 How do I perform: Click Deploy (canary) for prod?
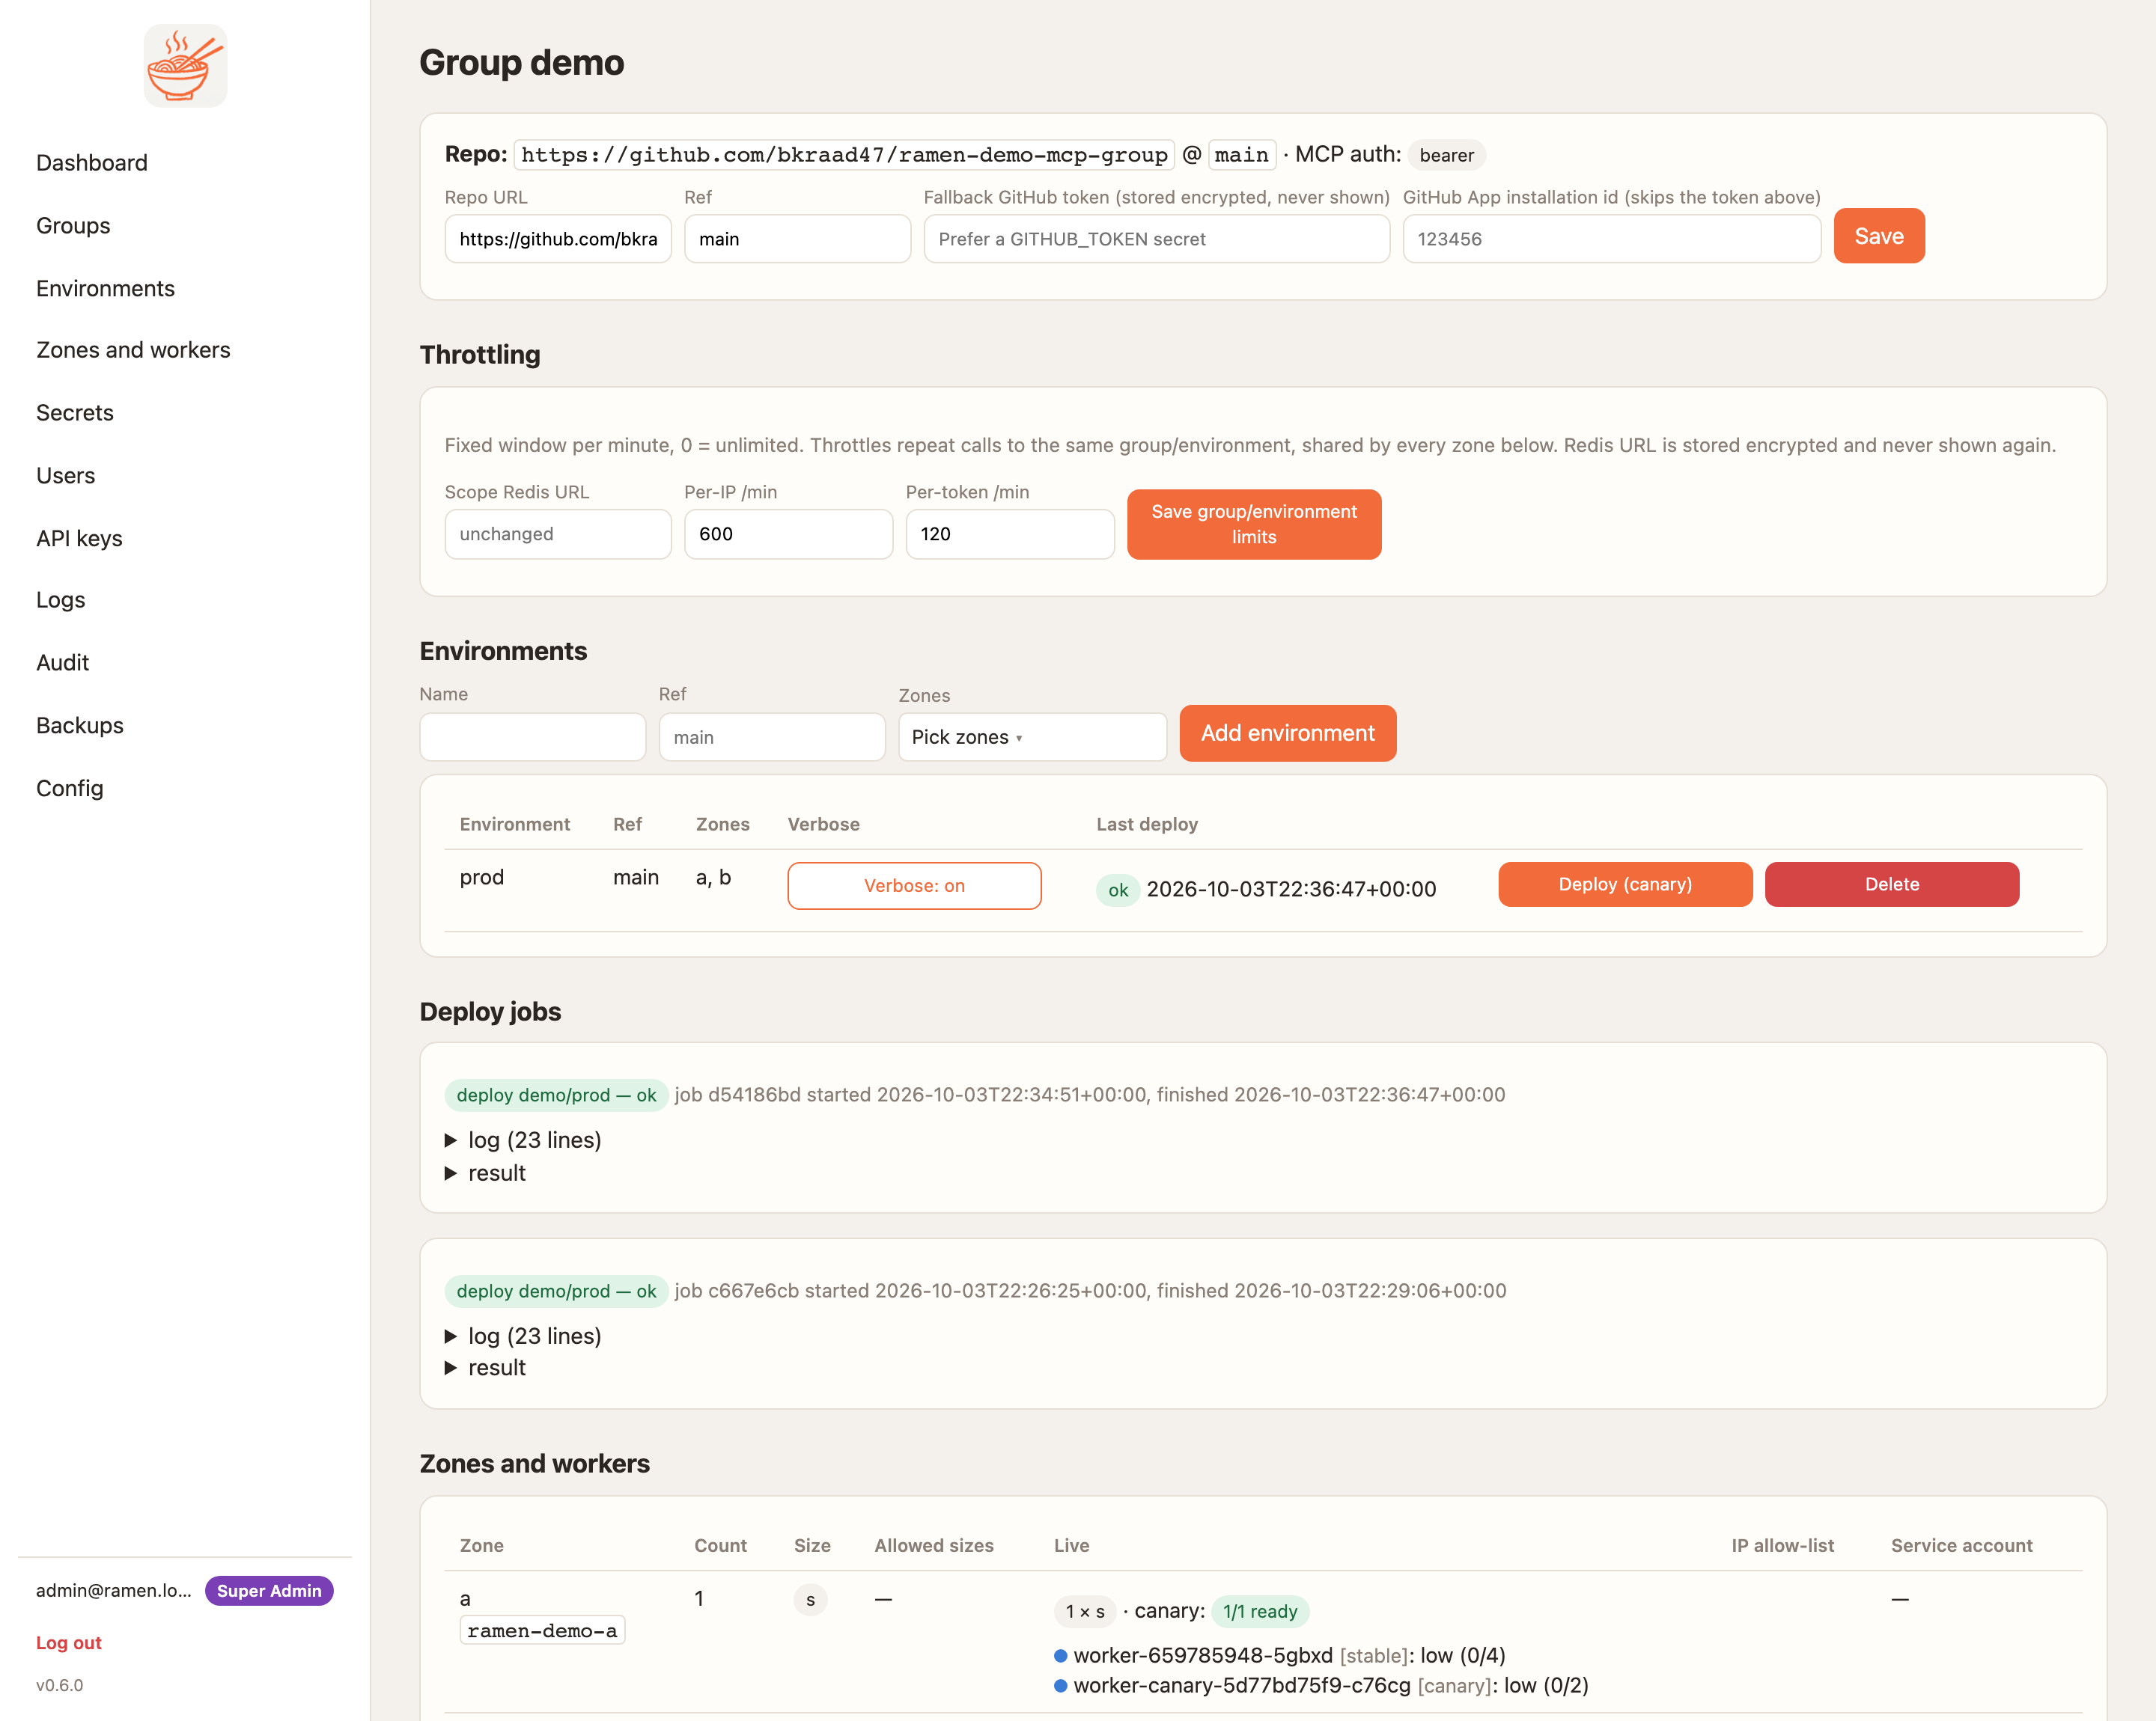[x=1625, y=884]
